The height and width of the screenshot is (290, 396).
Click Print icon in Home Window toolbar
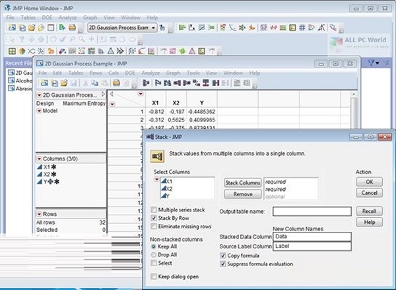pos(72,27)
